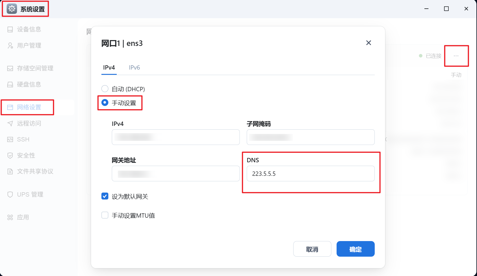Uncheck the default gateway (设为默认网关) checkbox

tap(105, 196)
